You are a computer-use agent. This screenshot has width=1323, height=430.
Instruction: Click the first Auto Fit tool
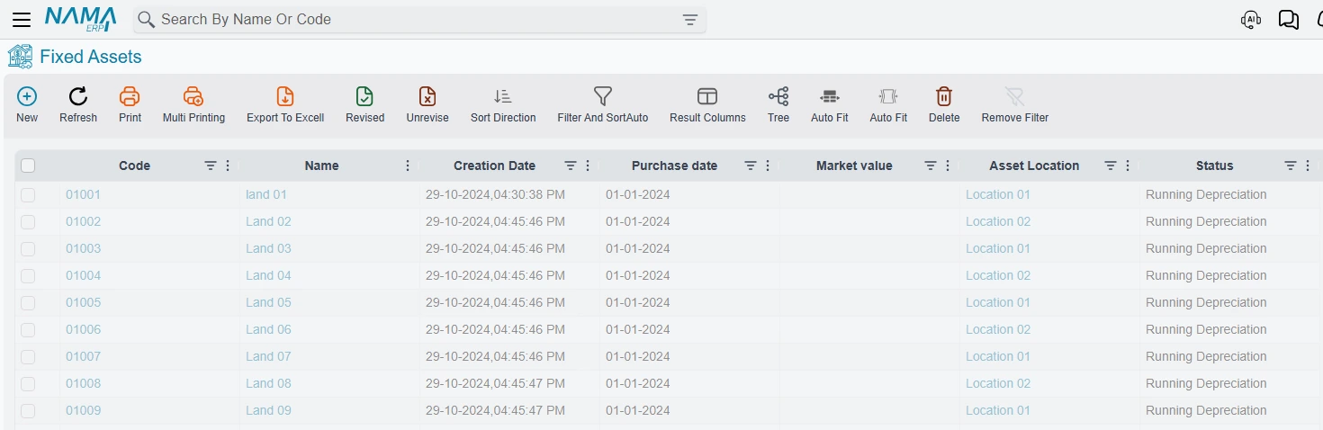tap(830, 105)
